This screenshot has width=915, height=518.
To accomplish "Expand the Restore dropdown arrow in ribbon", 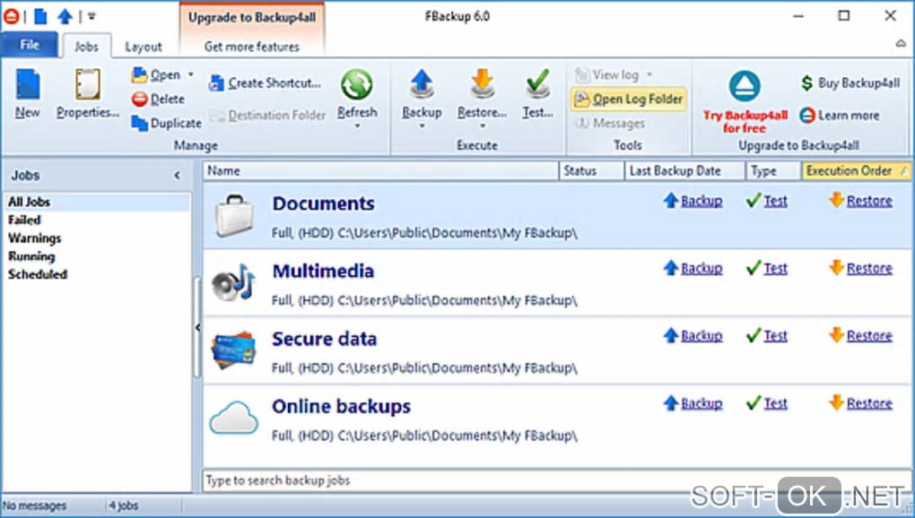I will (x=482, y=125).
